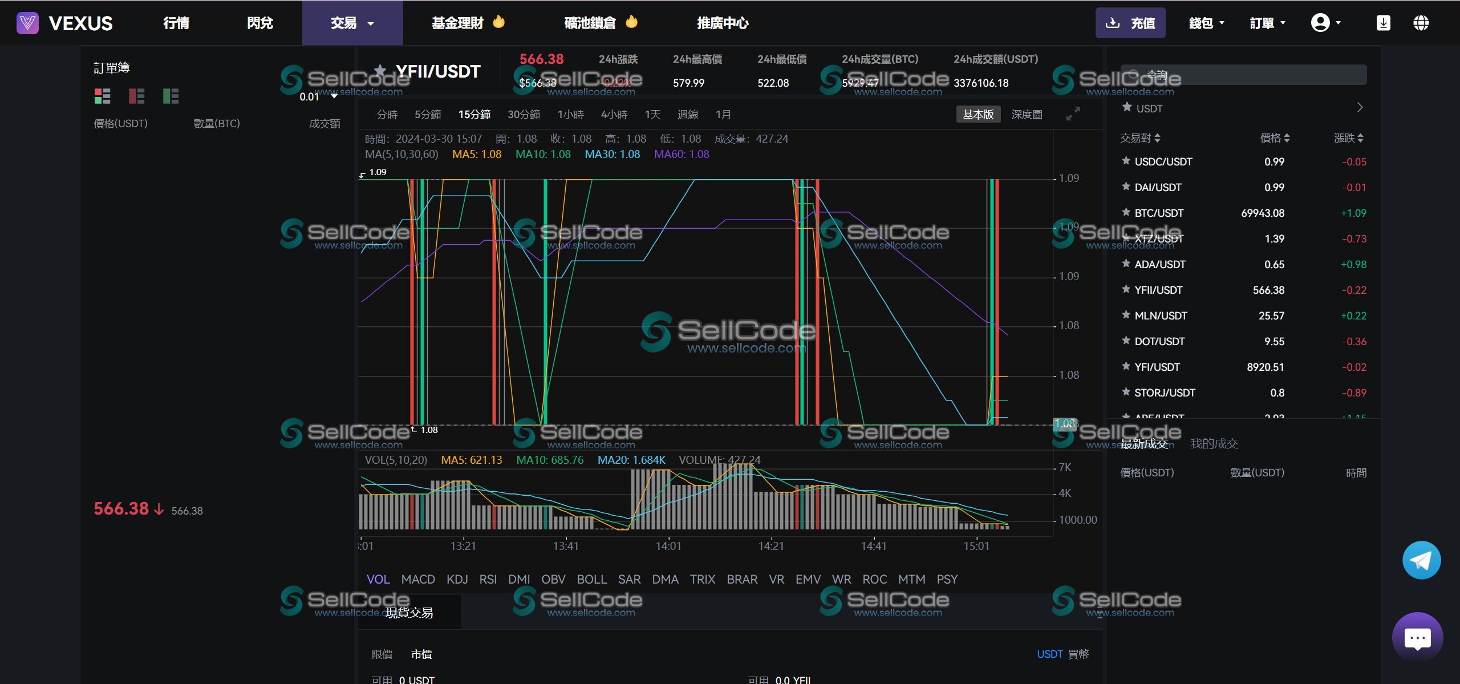
Task: Click the 最新成交 tab
Action: point(1144,443)
